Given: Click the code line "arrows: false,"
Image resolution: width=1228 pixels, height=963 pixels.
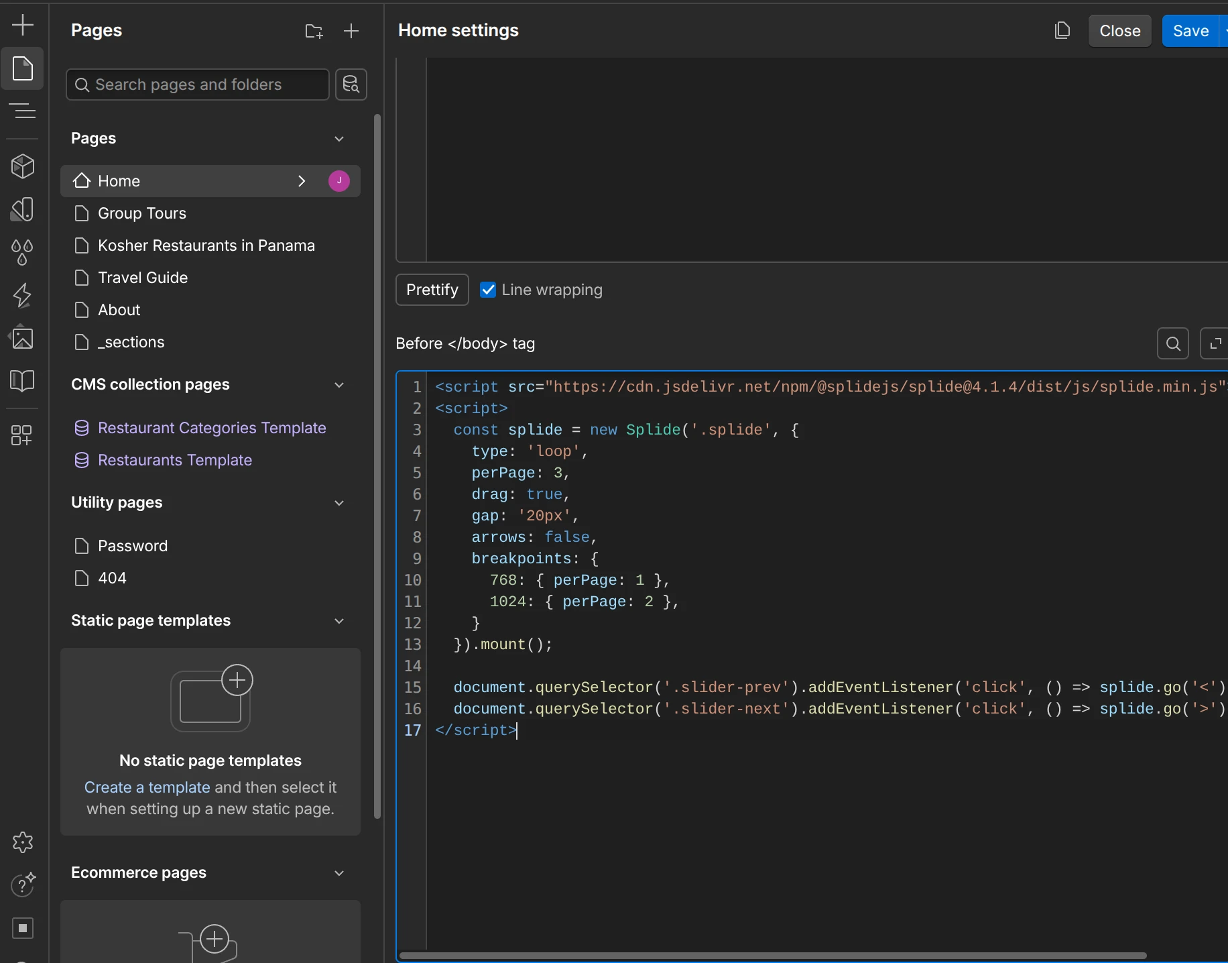Looking at the screenshot, I should tap(534, 537).
